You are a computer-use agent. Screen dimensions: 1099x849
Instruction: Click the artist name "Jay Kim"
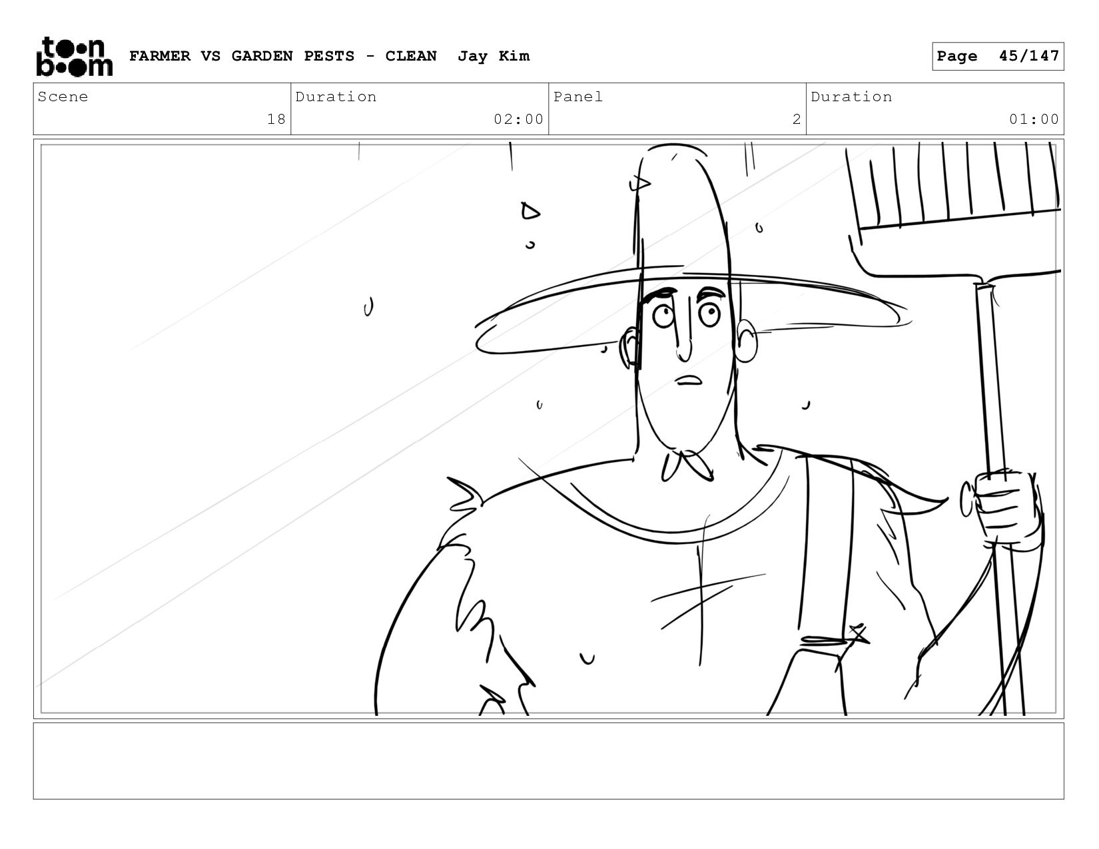pyautogui.click(x=494, y=56)
